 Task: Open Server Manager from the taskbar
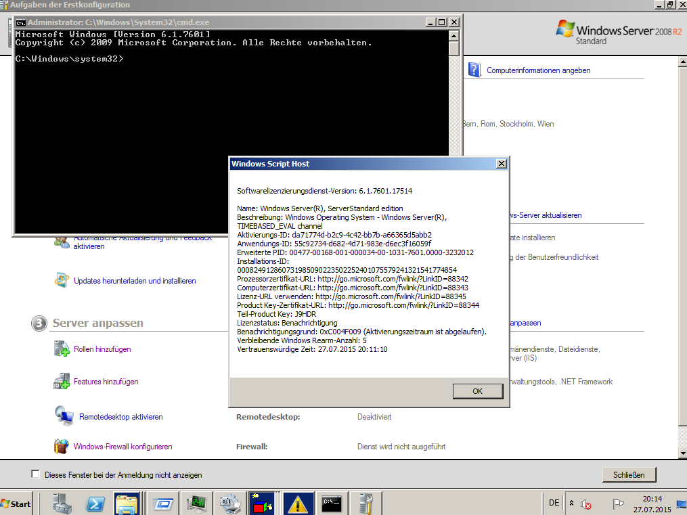coord(62,503)
